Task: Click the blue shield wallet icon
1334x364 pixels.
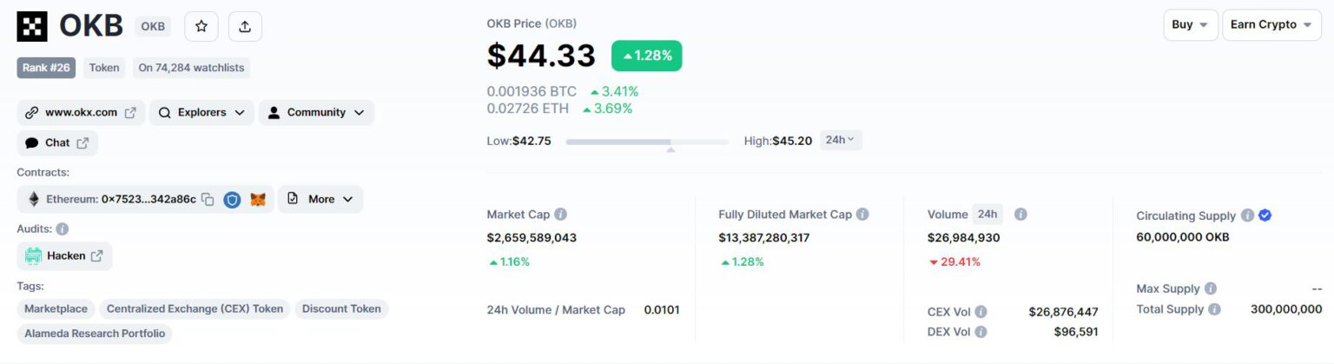Action: click(232, 199)
